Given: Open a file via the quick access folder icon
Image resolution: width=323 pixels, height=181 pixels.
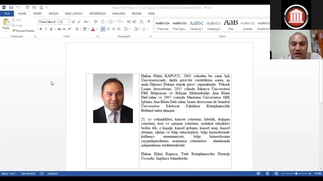Looking at the screenshot, I should click(34, 8).
